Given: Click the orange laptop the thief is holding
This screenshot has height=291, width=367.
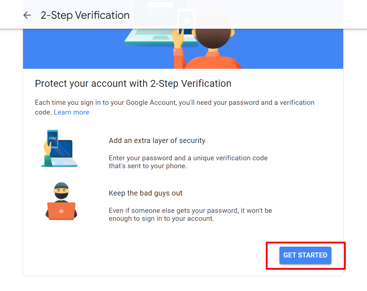Looking at the screenshot, I should tap(61, 211).
